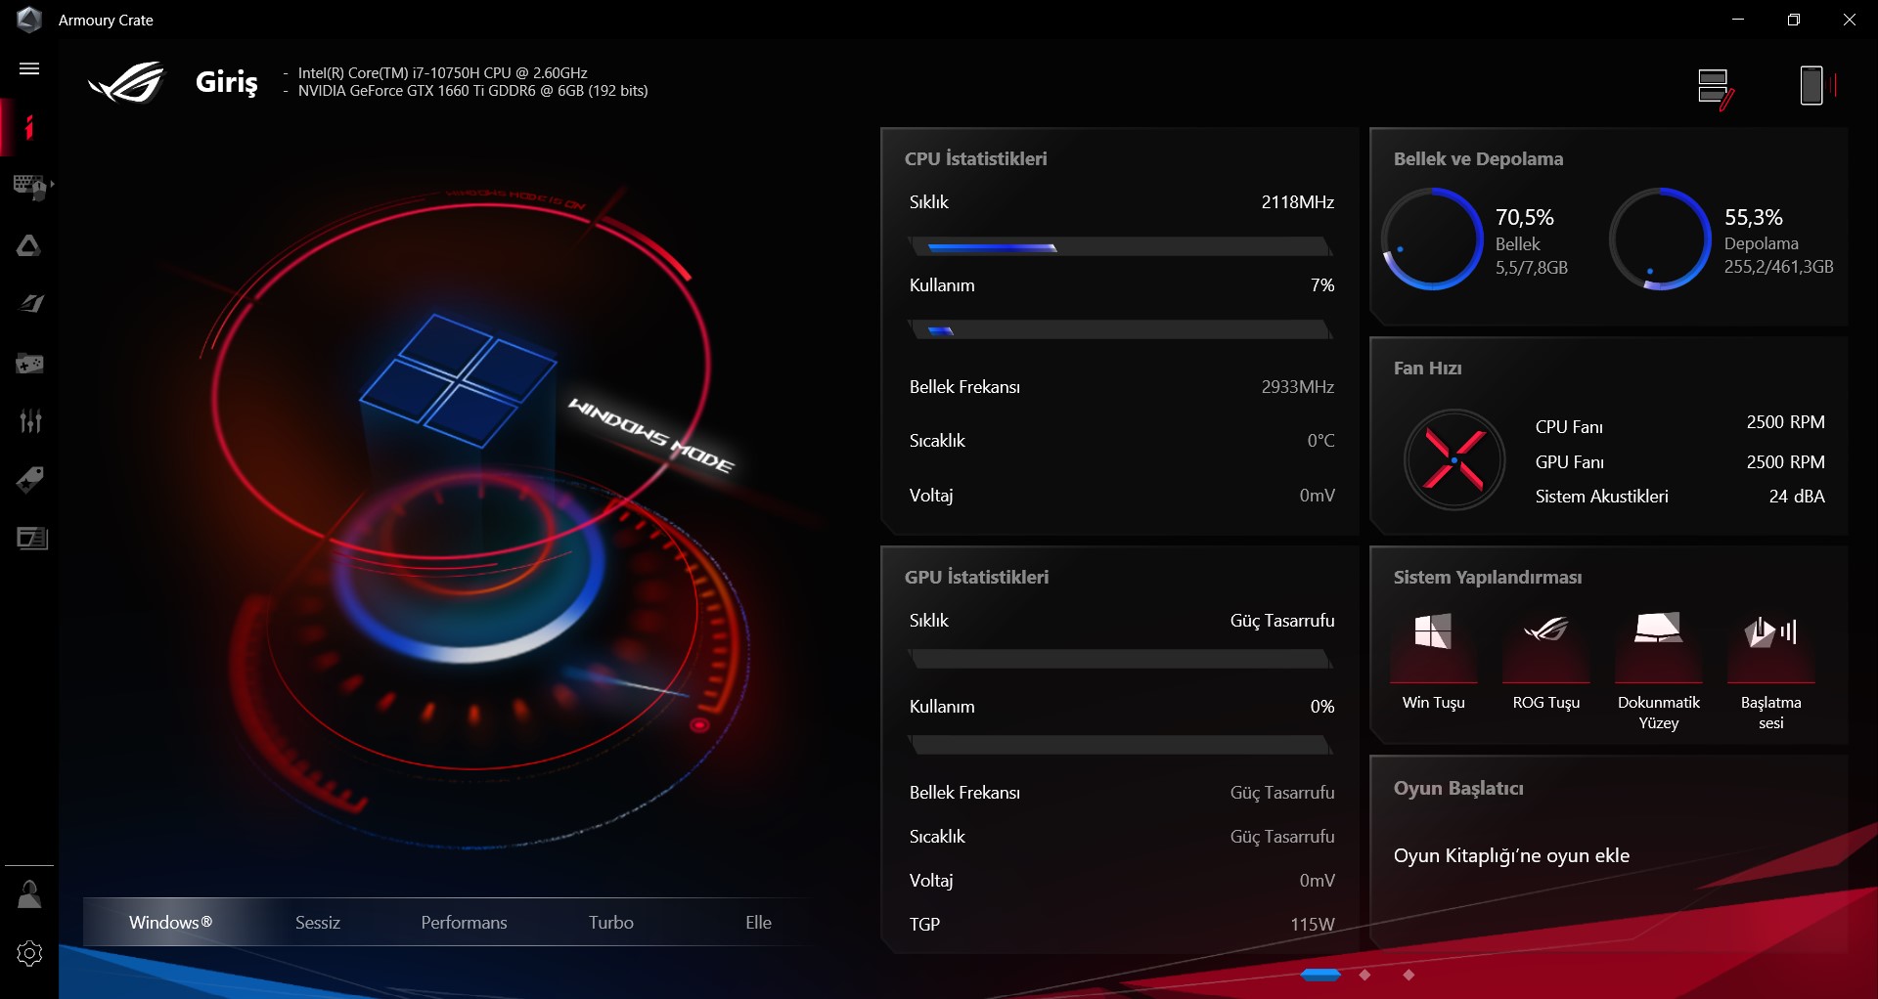Click the Fan Hızı panel title
Image resolution: width=1878 pixels, height=999 pixels.
pyautogui.click(x=1427, y=368)
